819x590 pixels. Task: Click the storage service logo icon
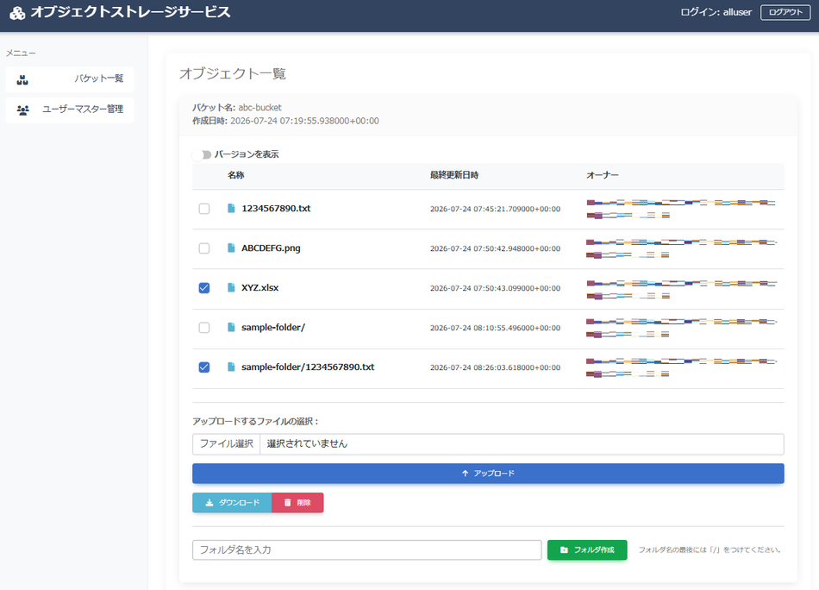click(x=17, y=13)
